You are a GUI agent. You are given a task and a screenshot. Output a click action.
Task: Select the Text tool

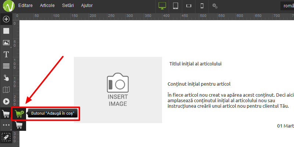[x=6, y=54]
